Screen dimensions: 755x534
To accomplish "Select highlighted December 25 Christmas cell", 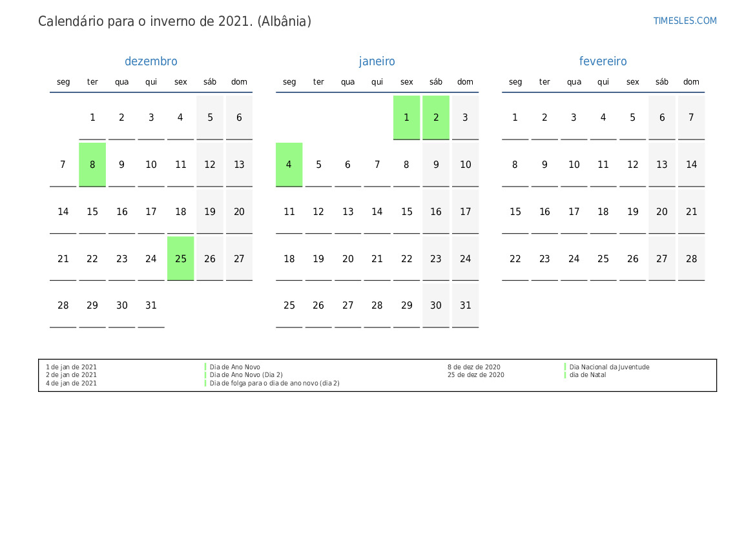I will coord(180,258).
